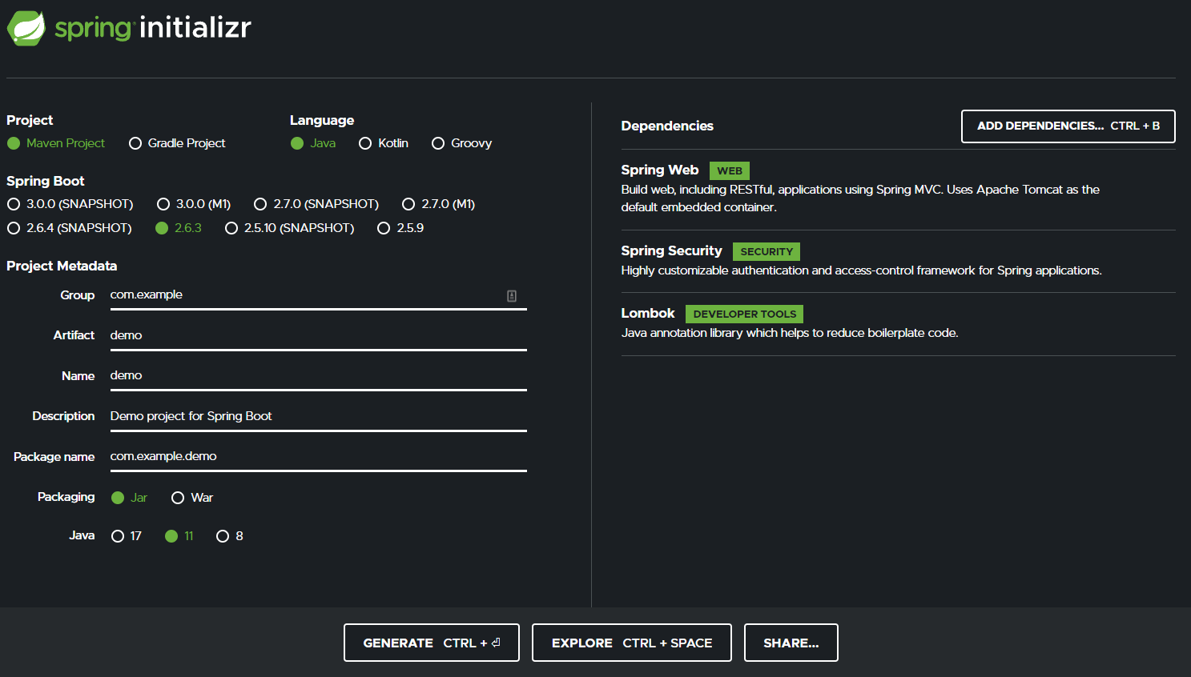1191x677 pixels.
Task: Click the Spring Security description text
Action: pyautogui.click(x=861, y=270)
